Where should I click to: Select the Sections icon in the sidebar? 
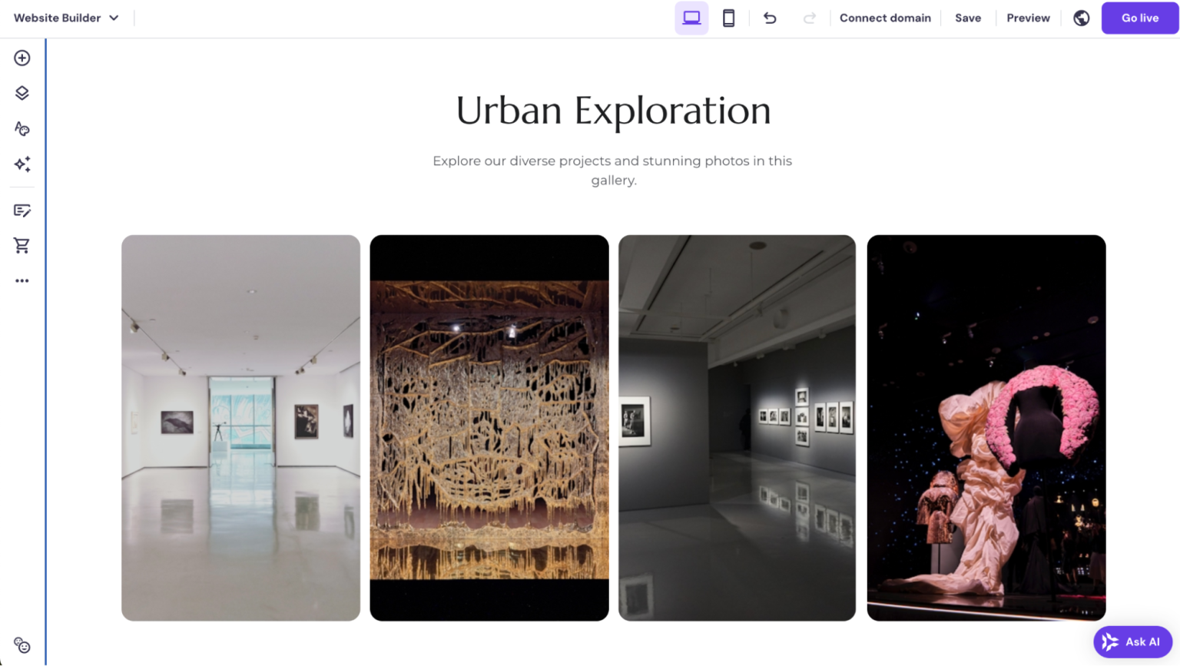point(22,92)
